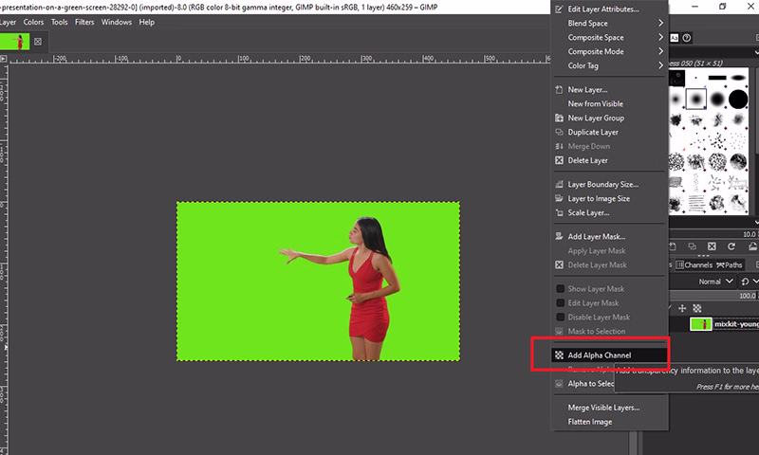Click the Duplicate Layer icon in menu
The image size is (759, 455).
click(559, 132)
